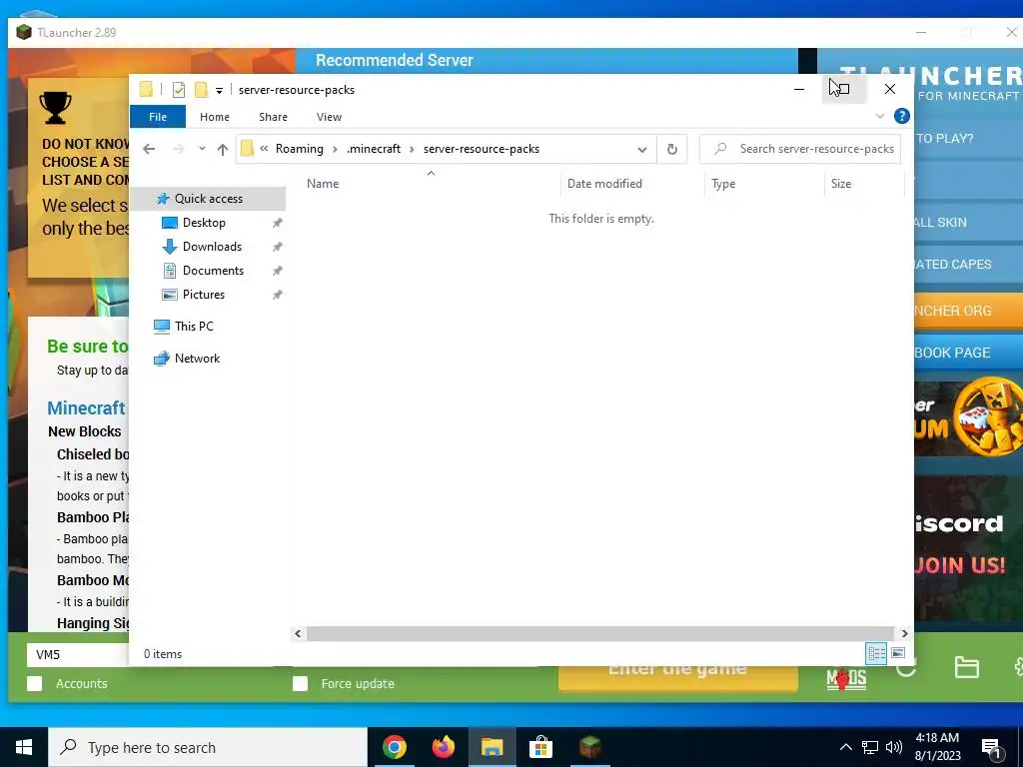
Task: Open Properties in quick access toolbar
Action: [x=179, y=90]
